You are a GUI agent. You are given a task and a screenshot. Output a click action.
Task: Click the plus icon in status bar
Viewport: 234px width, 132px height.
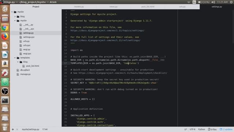13,129
